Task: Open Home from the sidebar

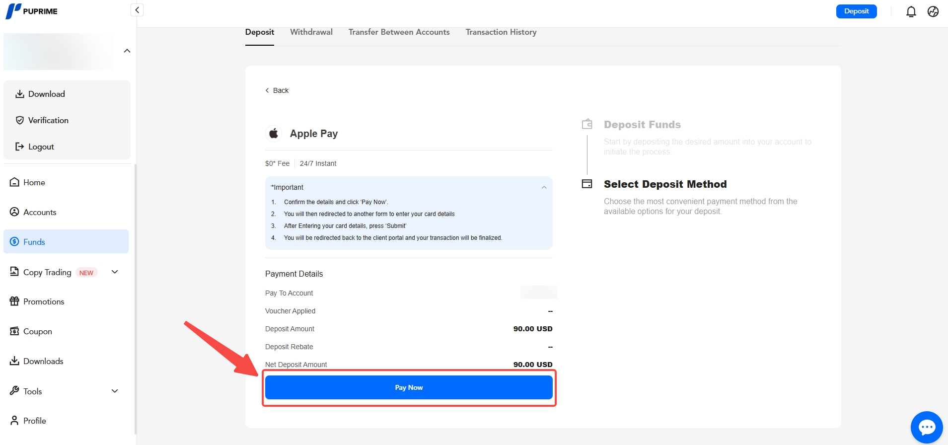Action: coord(34,182)
